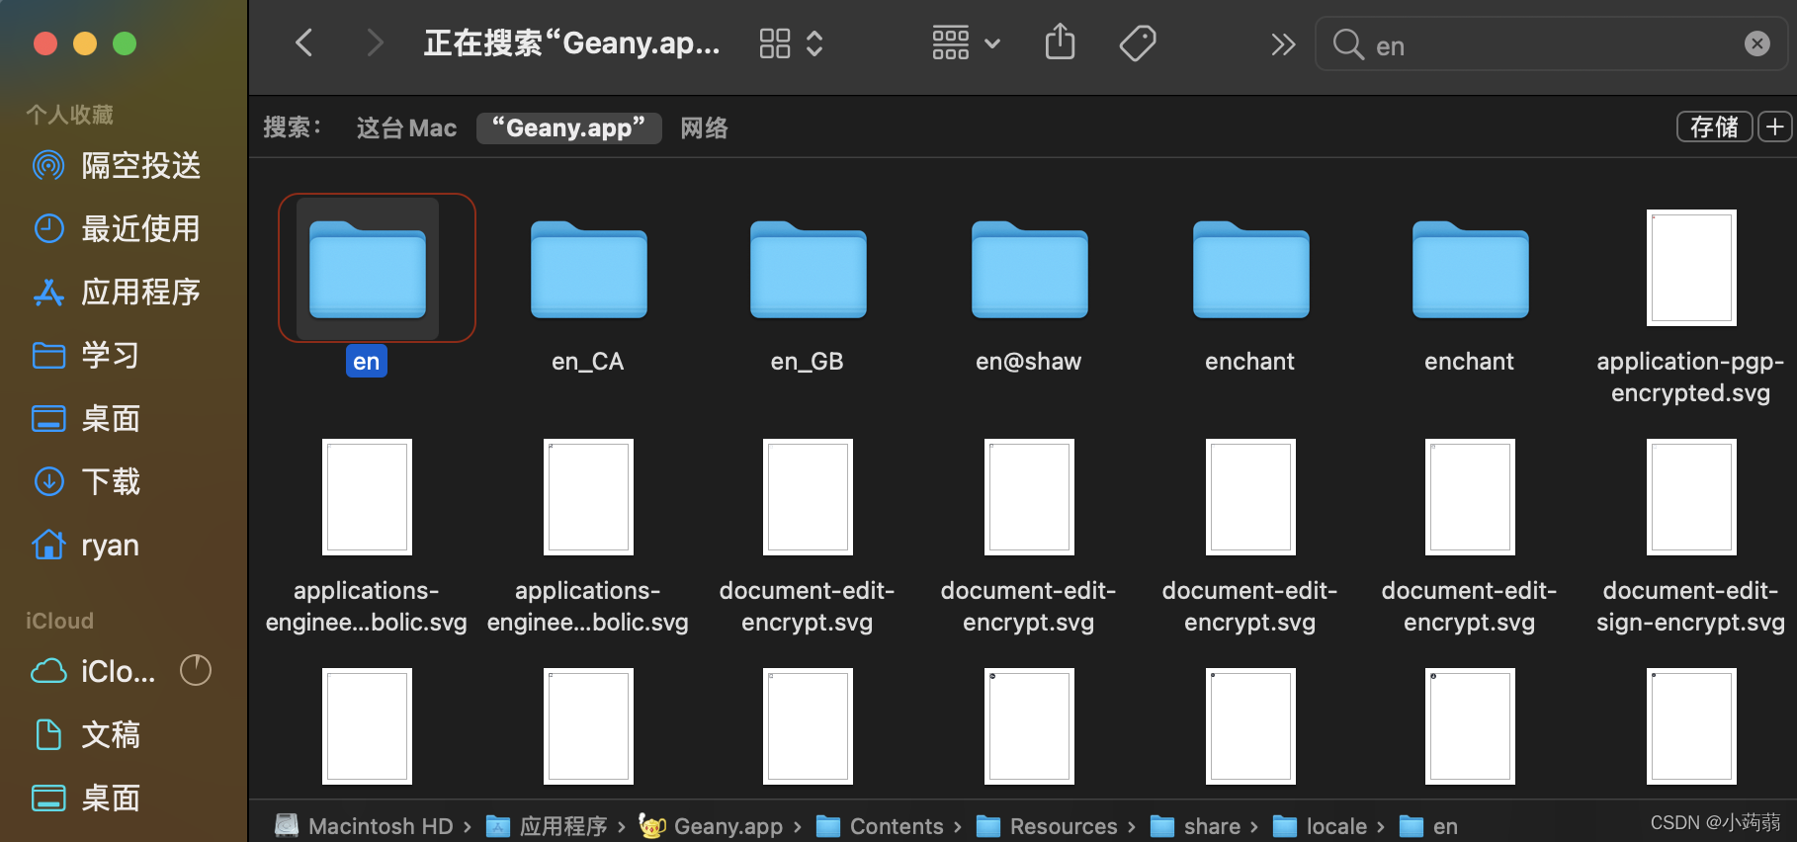This screenshot has width=1797, height=842.
Task: Set search scope to 网络
Action: (704, 128)
